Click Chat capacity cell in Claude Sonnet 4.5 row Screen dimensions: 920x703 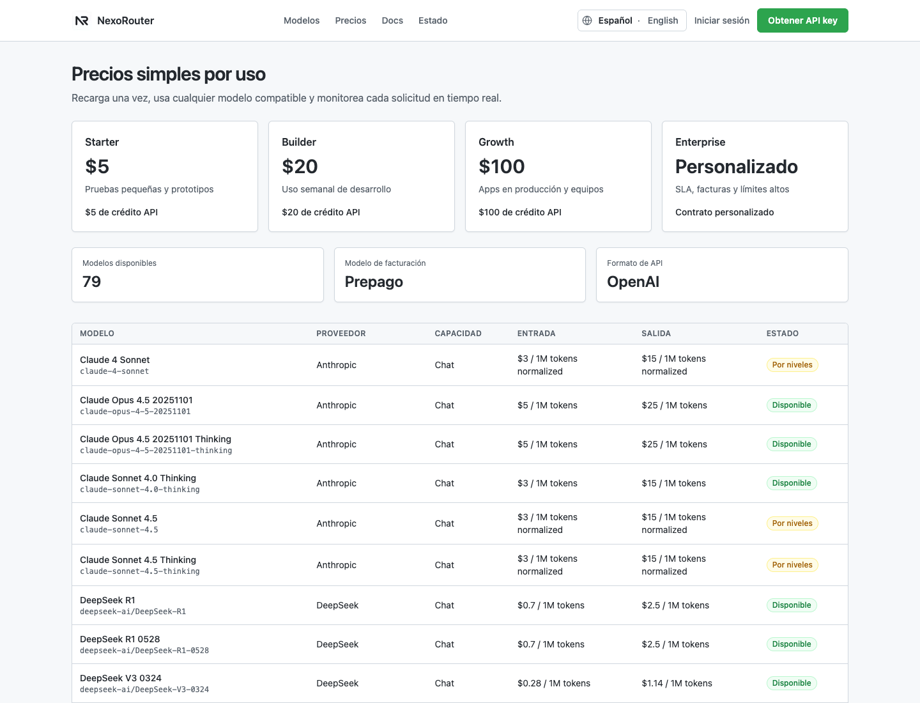[445, 523]
